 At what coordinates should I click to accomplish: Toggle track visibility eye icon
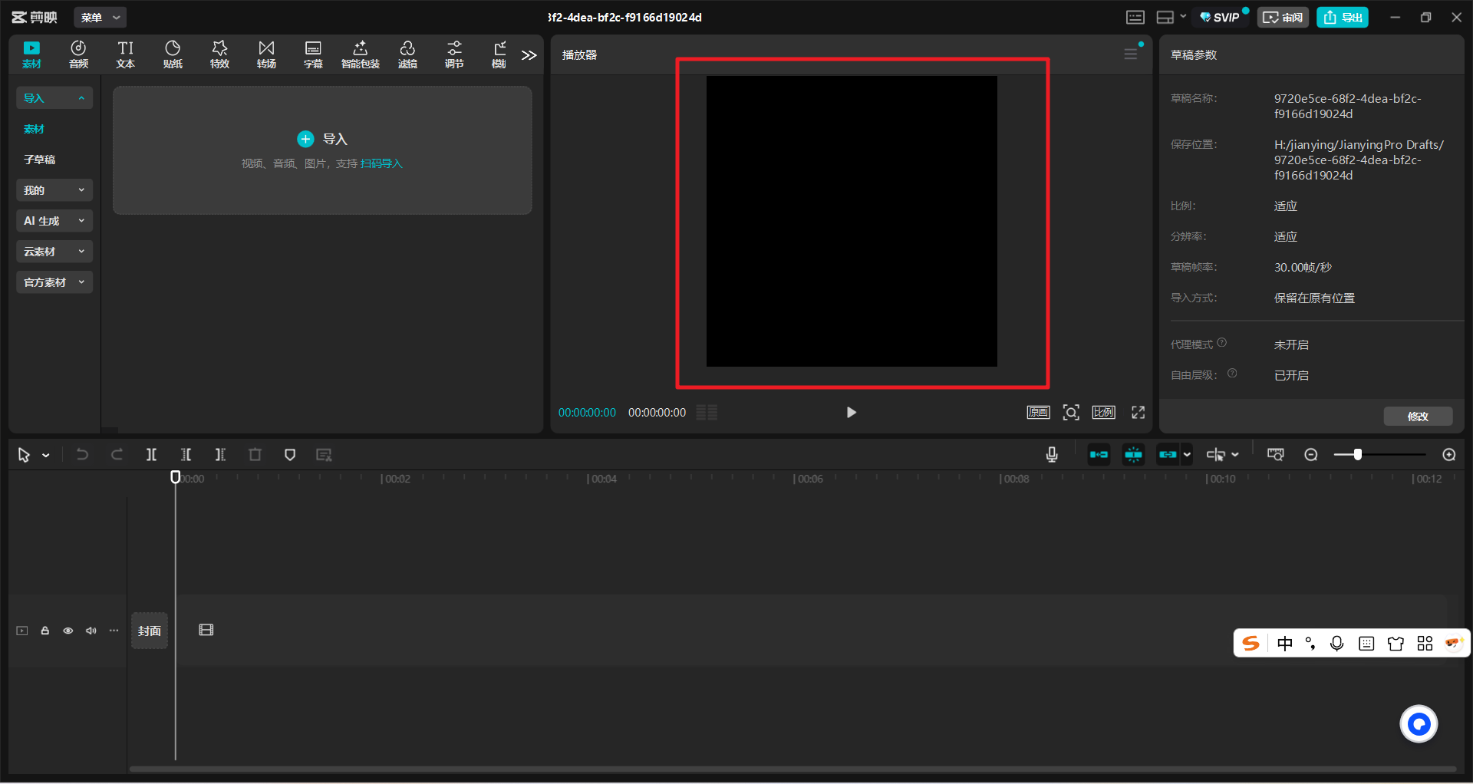pyautogui.click(x=68, y=631)
